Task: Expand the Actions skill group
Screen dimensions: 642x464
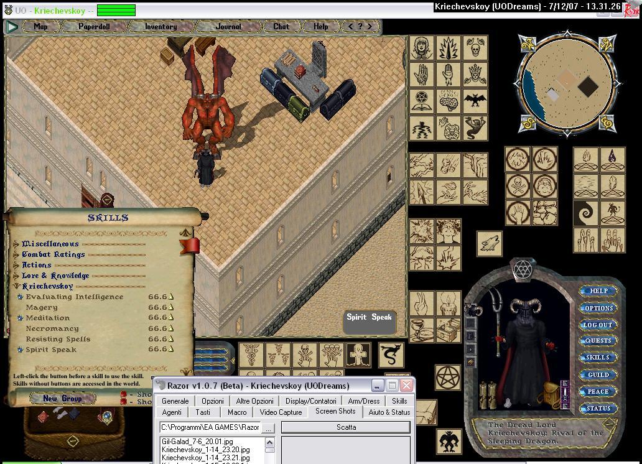Action: tap(16, 265)
